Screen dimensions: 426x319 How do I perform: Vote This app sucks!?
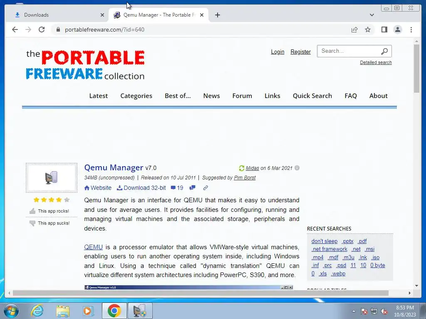pyautogui.click(x=50, y=223)
